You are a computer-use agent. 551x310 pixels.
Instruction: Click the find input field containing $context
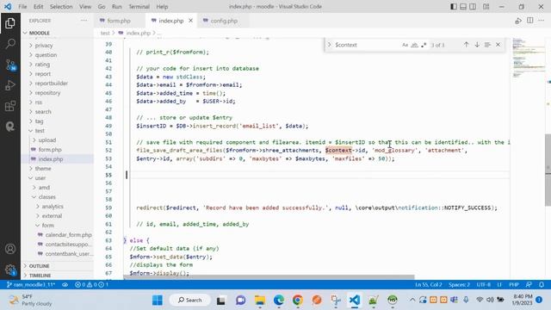tap(367, 45)
